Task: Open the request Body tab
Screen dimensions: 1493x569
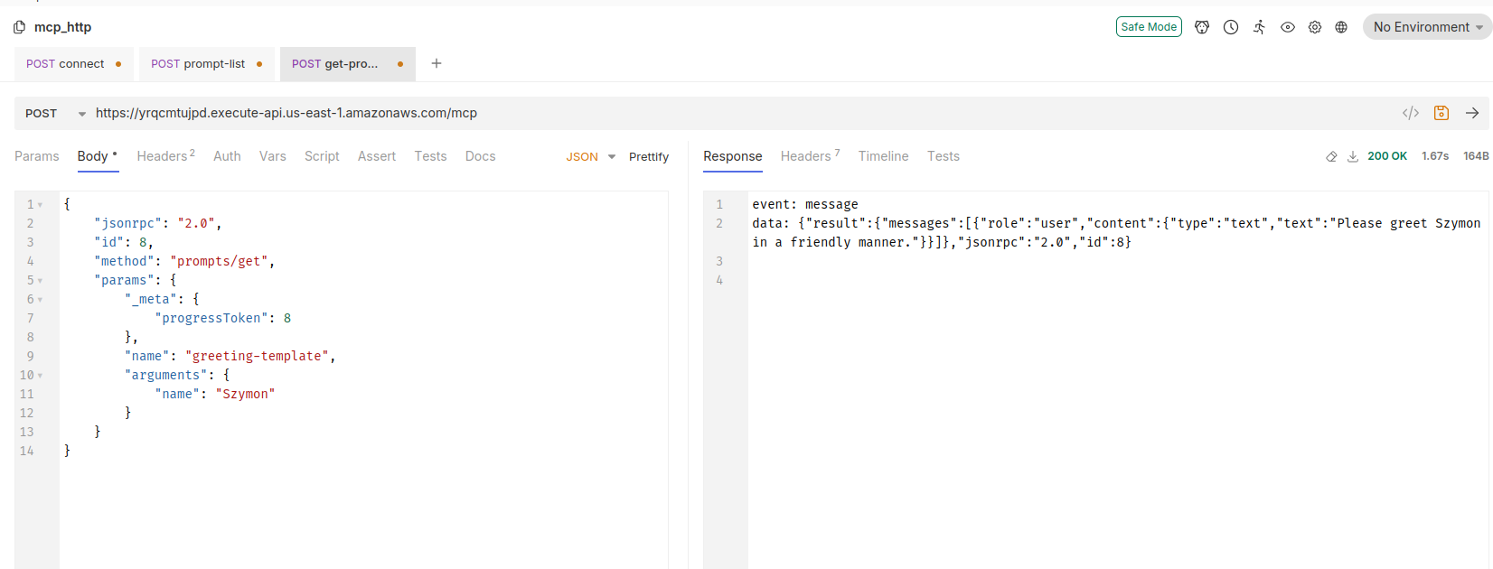Action: coord(98,156)
